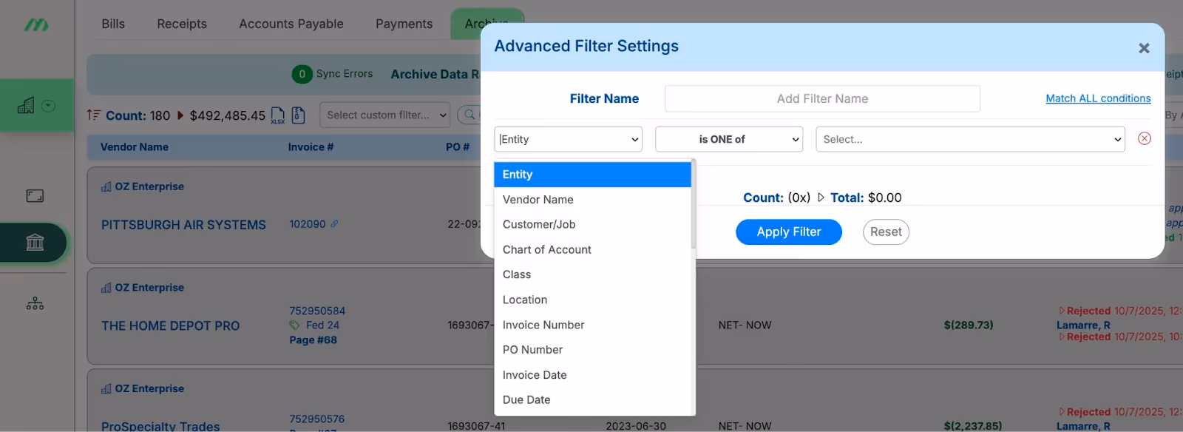Choose Invoice Number option
Image resolution: width=1183 pixels, height=432 pixels.
click(592, 325)
